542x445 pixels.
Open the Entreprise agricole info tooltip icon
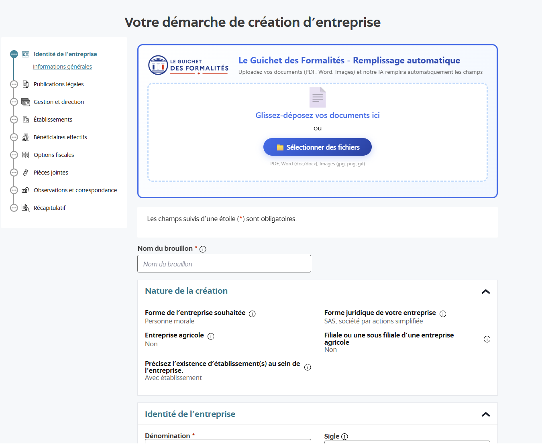click(x=211, y=336)
